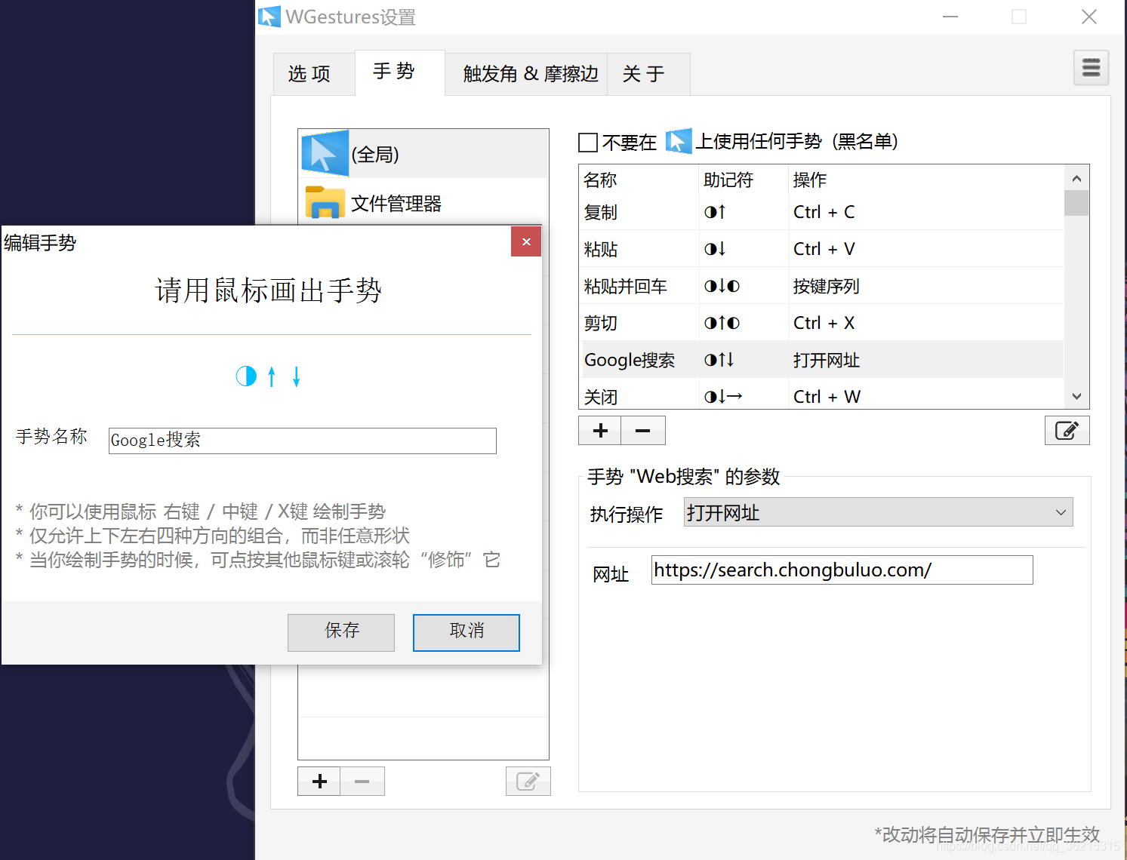The image size is (1127, 860).
Task: Toggle the 不要在...上使用任何手势 blacklist checkbox
Action: 588,142
